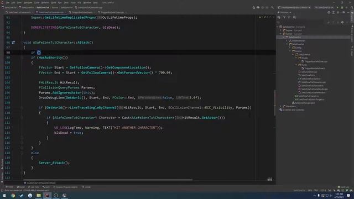Click the green Run button
Screen dimensions: 354x199
[x=337, y=7]
